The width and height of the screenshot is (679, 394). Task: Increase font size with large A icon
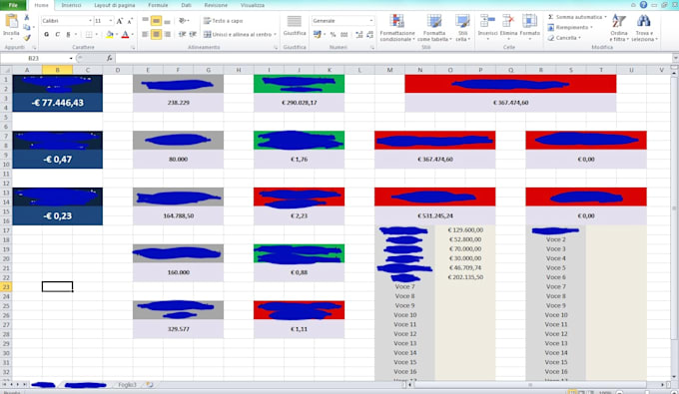point(120,21)
